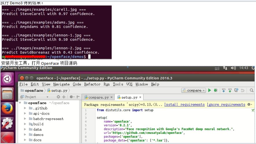Image resolution: width=256 pixels, height=144 pixels.
Task: Click setup.py breadcrumb in navigation bar
Action: click(x=57, y=91)
